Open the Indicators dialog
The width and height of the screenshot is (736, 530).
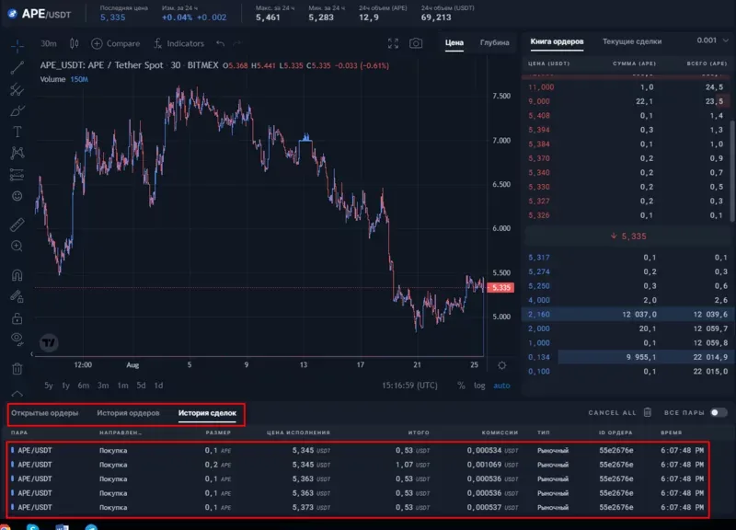[178, 43]
